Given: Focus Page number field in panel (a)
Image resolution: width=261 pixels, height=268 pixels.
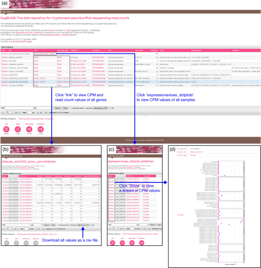Looking at the screenshot, I should pos(29,113).
